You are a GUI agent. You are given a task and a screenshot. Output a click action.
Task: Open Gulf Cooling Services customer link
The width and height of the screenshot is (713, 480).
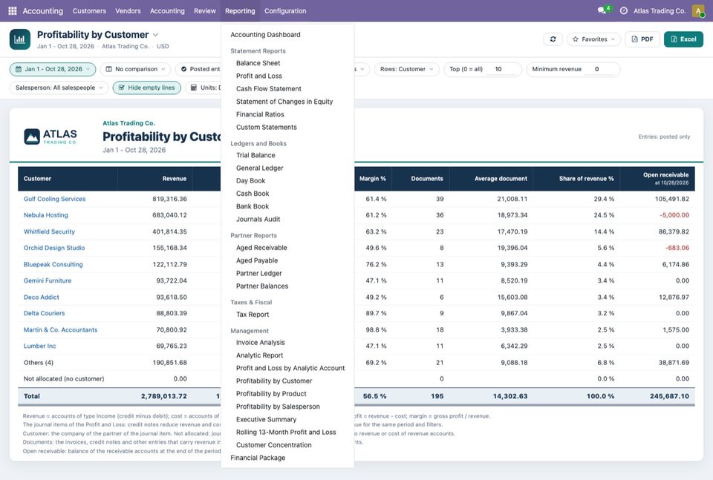(54, 199)
